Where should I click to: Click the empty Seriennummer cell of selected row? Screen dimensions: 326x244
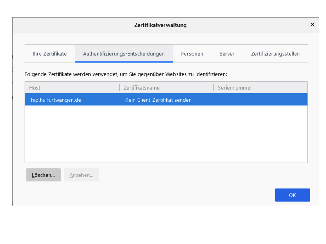coord(260,100)
